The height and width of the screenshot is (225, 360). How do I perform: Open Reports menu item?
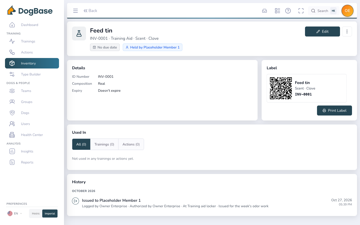32,162
